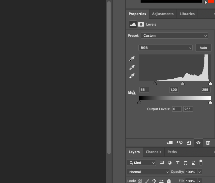
Task: Filter layers by smart objects
Action: [194, 163]
